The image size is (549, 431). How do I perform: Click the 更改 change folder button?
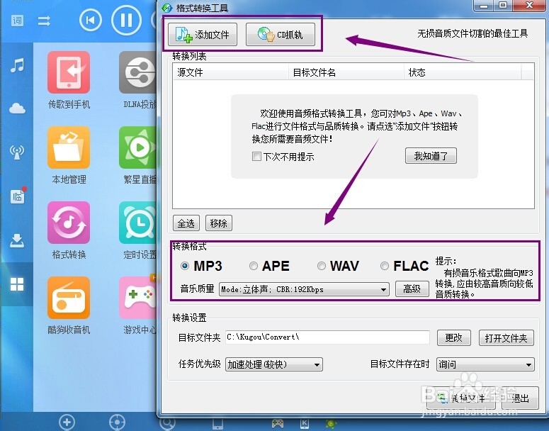coord(454,338)
